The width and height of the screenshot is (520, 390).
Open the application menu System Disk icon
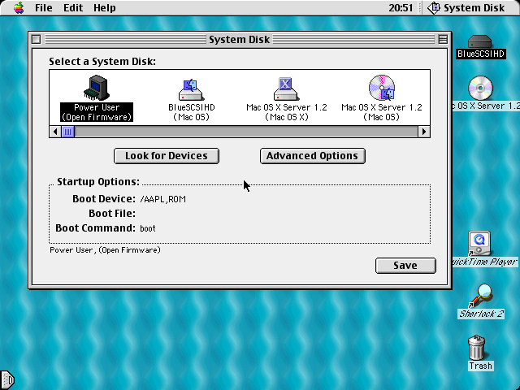point(433,7)
